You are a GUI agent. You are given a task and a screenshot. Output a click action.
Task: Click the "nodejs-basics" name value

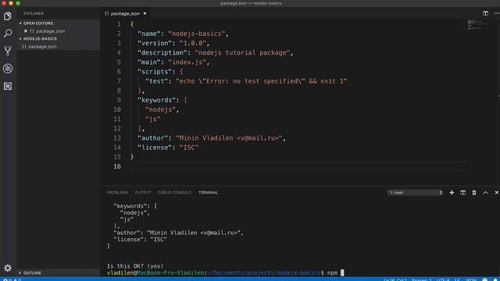click(x=196, y=34)
